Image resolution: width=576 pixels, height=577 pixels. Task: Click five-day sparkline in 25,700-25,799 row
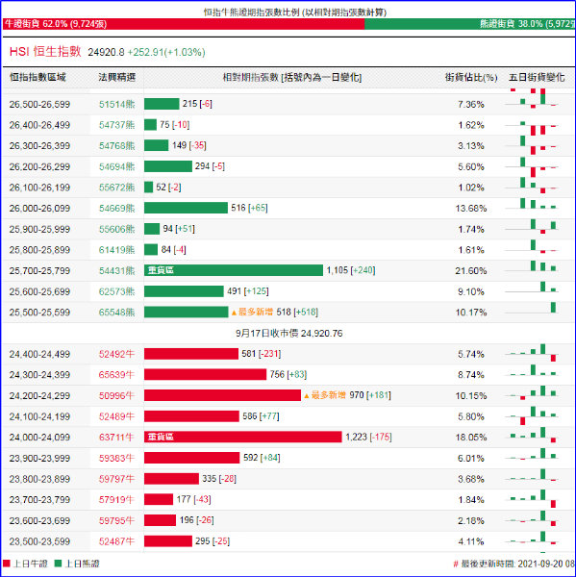pos(532,266)
